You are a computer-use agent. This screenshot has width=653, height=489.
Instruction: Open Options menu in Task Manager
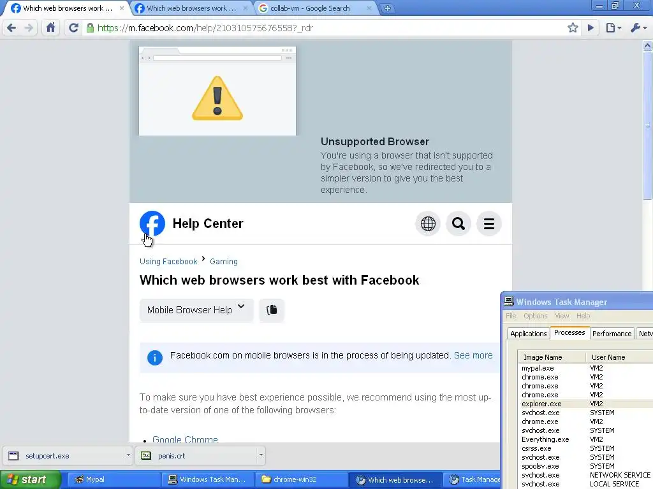535,316
